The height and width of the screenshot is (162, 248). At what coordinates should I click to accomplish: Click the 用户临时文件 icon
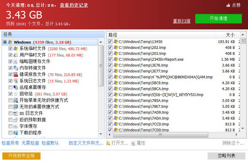[16, 55]
